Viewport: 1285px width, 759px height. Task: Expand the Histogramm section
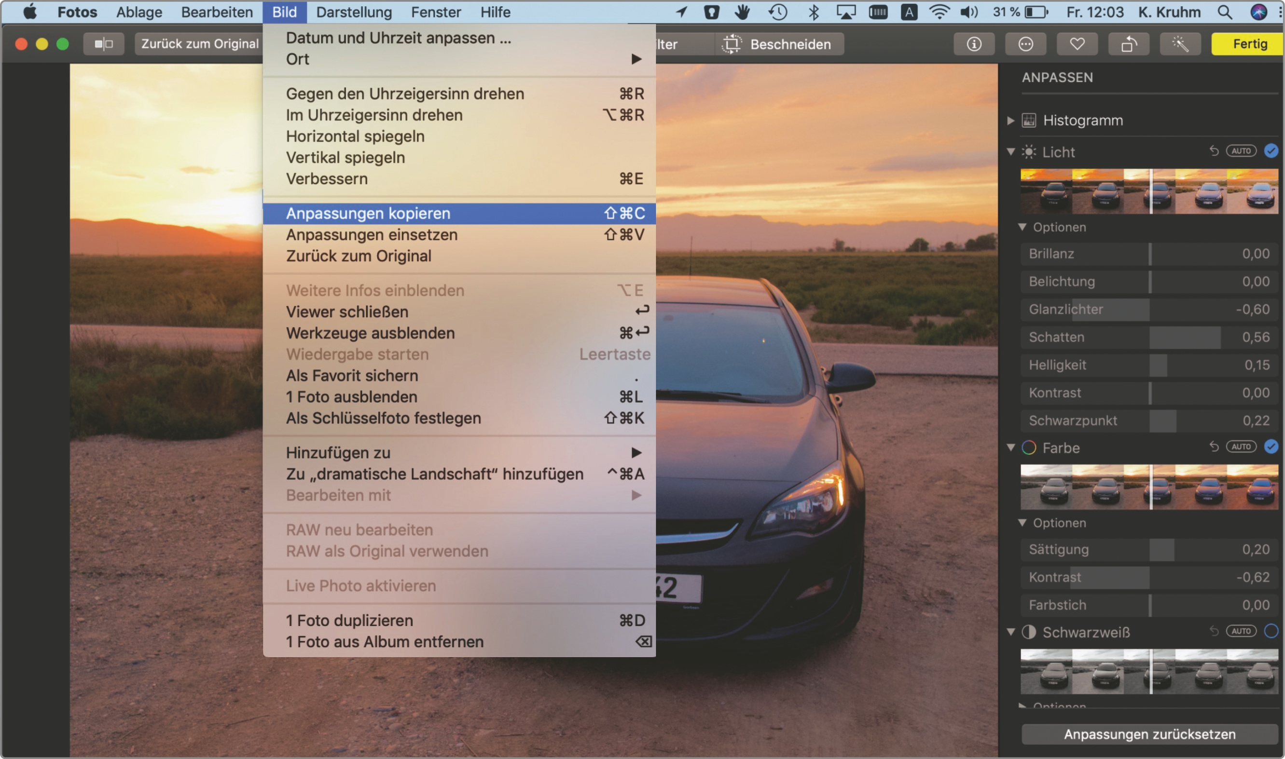1011,121
